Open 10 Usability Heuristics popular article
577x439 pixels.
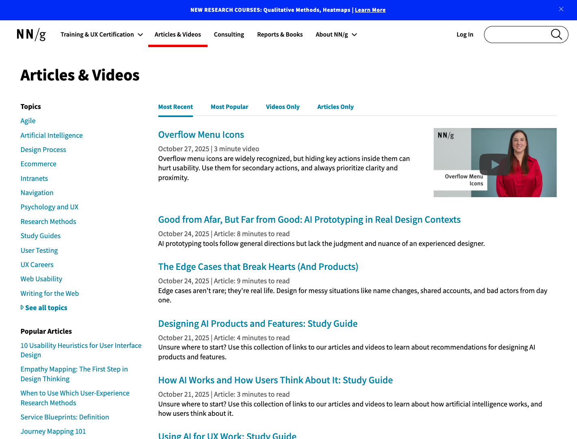(81, 350)
